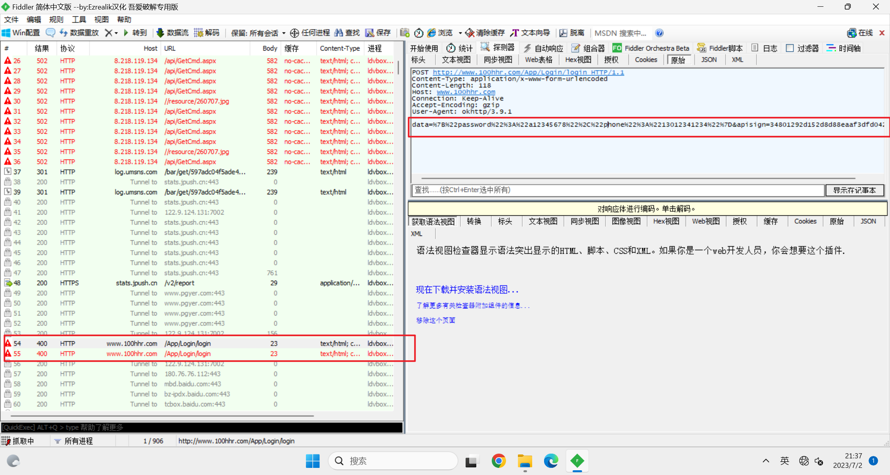
Task: Click the 显示存记事本 button
Action: click(854, 190)
